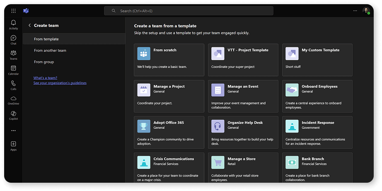Go back using the Create team arrow
The image size is (382, 191).
pyautogui.click(x=29, y=25)
